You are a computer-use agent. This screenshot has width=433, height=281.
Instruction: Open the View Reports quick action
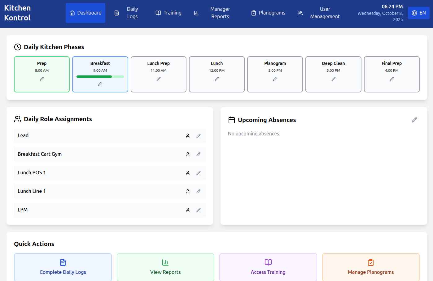coord(165,267)
